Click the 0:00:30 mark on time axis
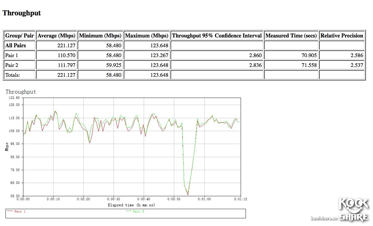The height and width of the screenshot is (226, 373). (114, 199)
